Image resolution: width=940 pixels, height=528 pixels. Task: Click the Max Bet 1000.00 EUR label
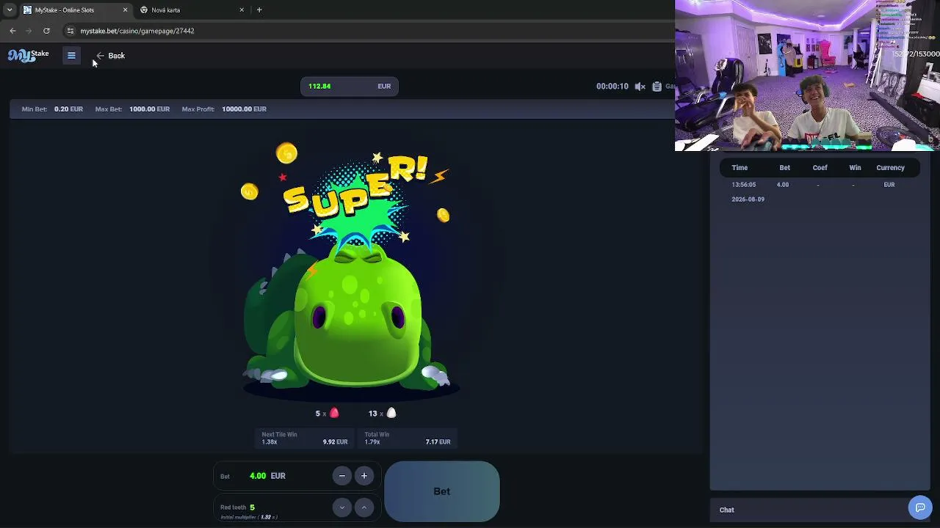click(x=132, y=109)
